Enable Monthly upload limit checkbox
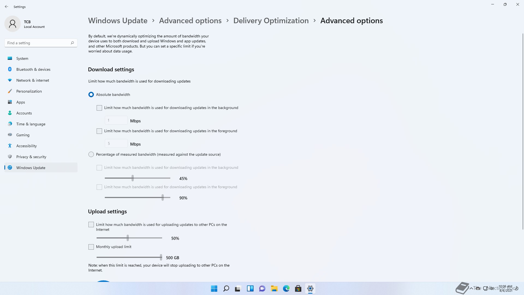The width and height of the screenshot is (524, 295). tap(91, 247)
